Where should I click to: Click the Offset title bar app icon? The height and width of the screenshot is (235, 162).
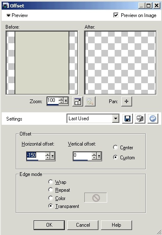tap(6, 5)
